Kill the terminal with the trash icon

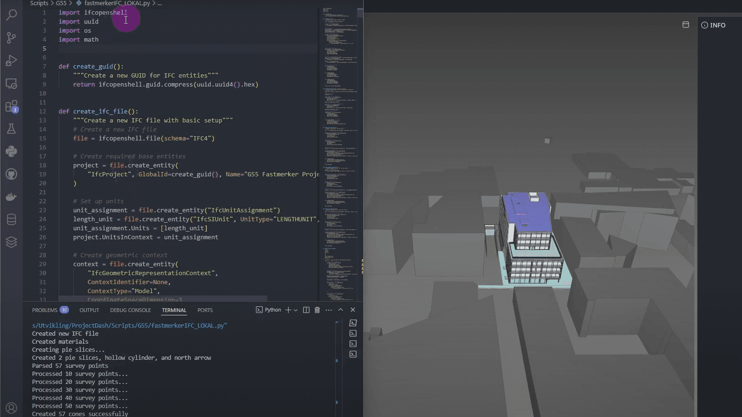coord(317,310)
